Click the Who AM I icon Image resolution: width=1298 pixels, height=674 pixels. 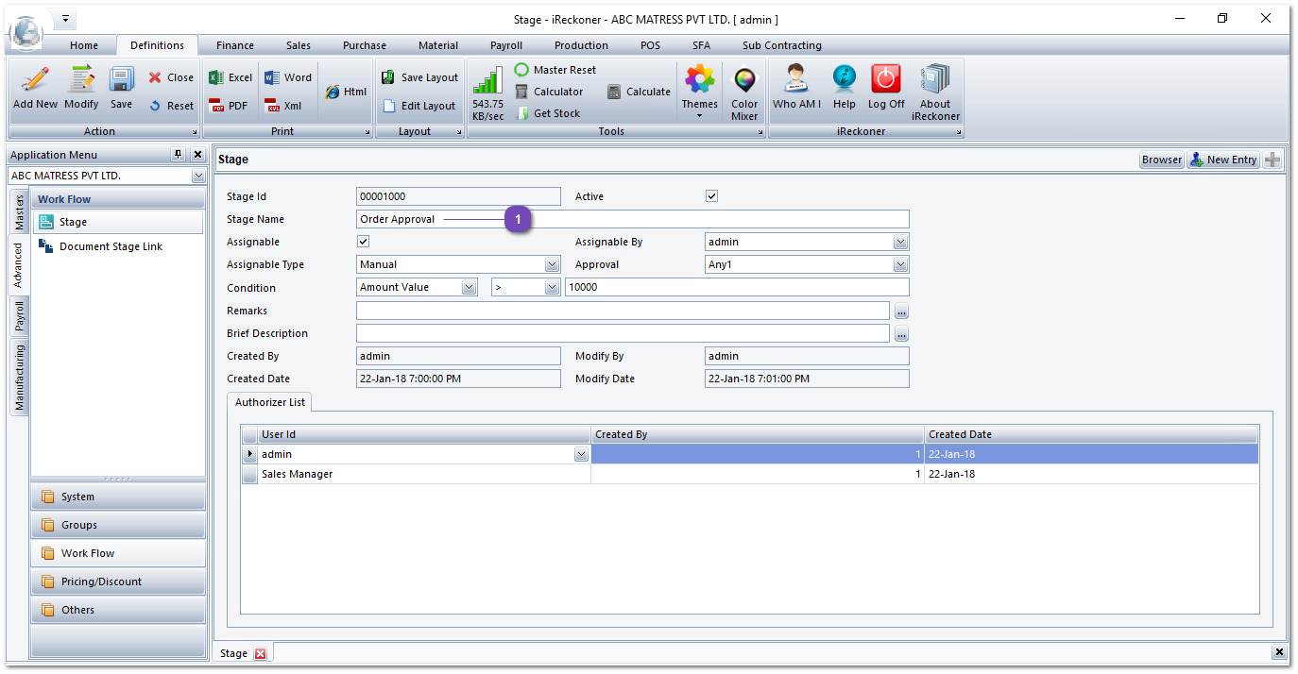(796, 80)
